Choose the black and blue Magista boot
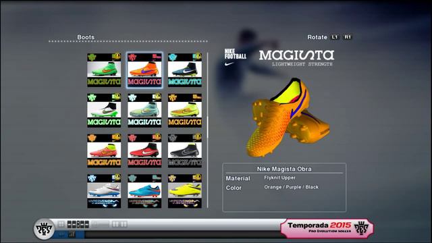Screen dimensions: 432x243 (x=185, y=70)
